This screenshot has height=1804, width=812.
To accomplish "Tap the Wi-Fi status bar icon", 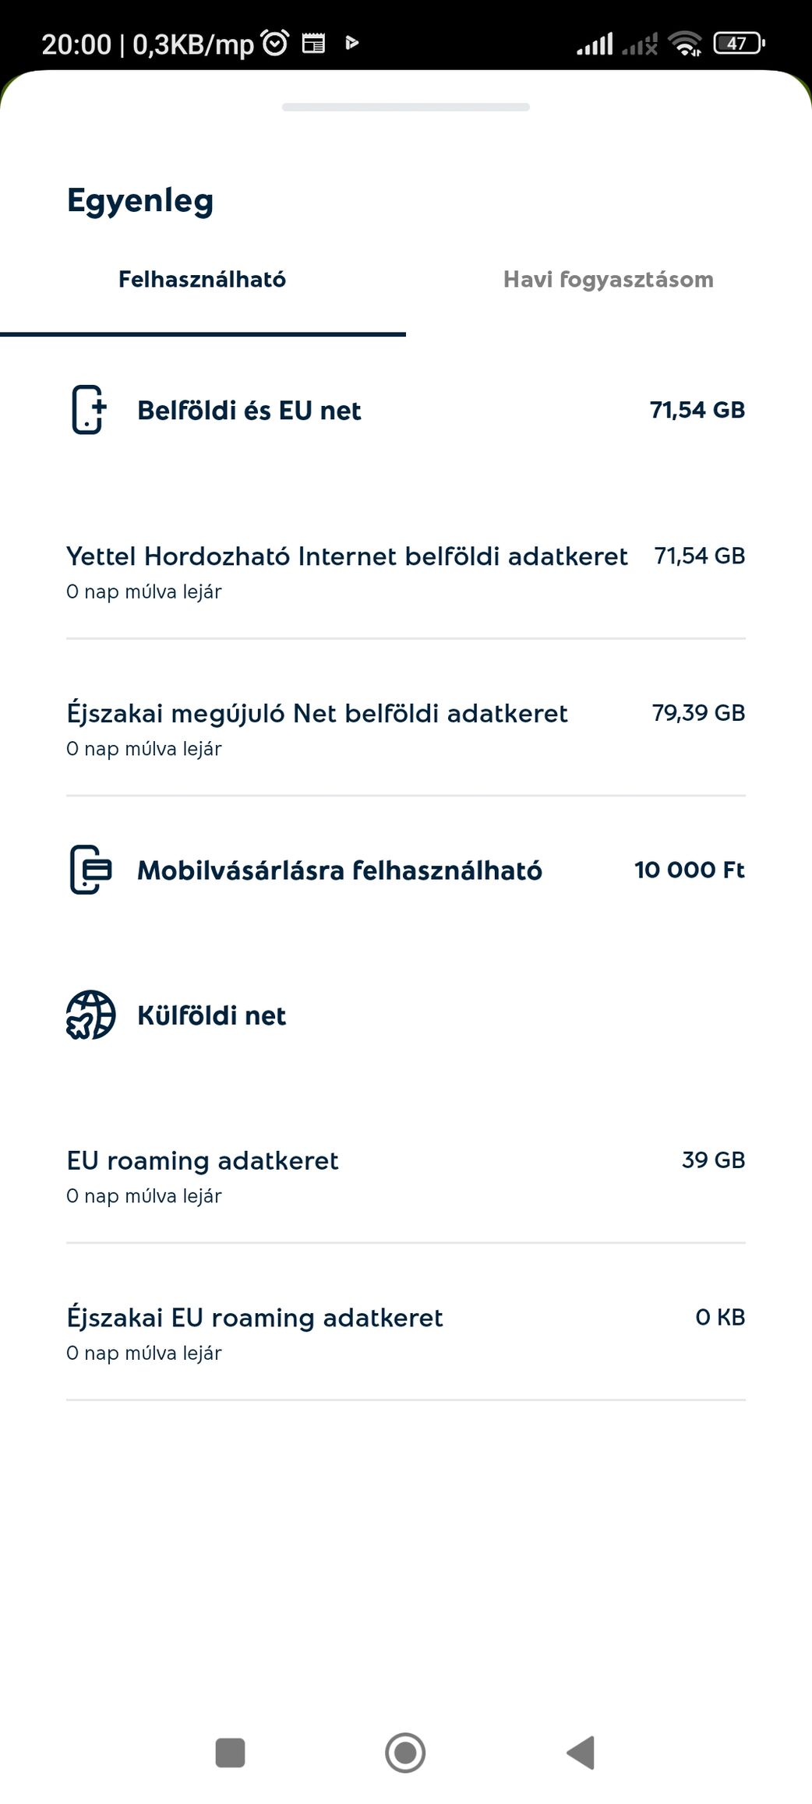I will (x=685, y=44).
